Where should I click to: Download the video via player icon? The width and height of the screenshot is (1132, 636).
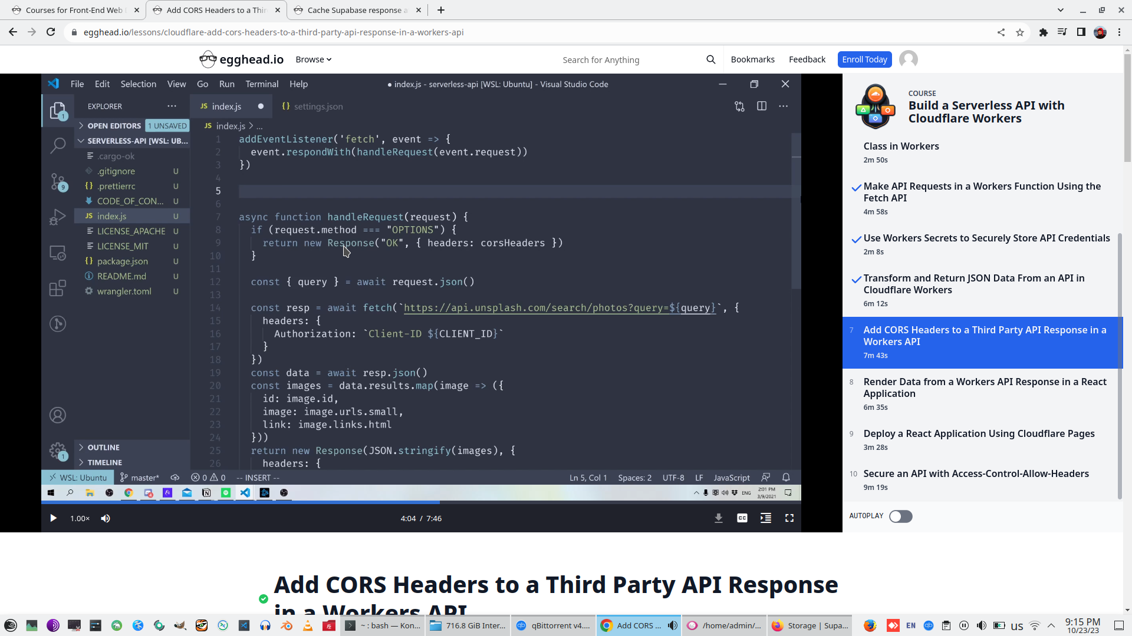(718, 518)
